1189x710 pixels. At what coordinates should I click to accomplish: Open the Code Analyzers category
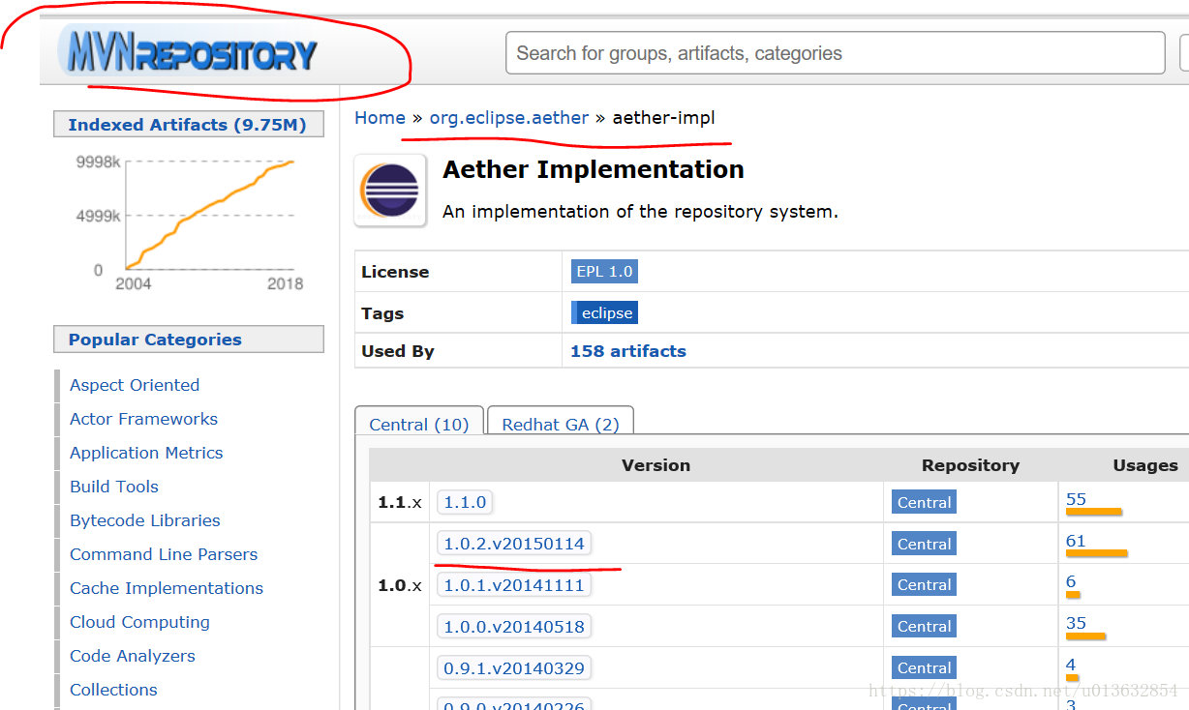133,656
